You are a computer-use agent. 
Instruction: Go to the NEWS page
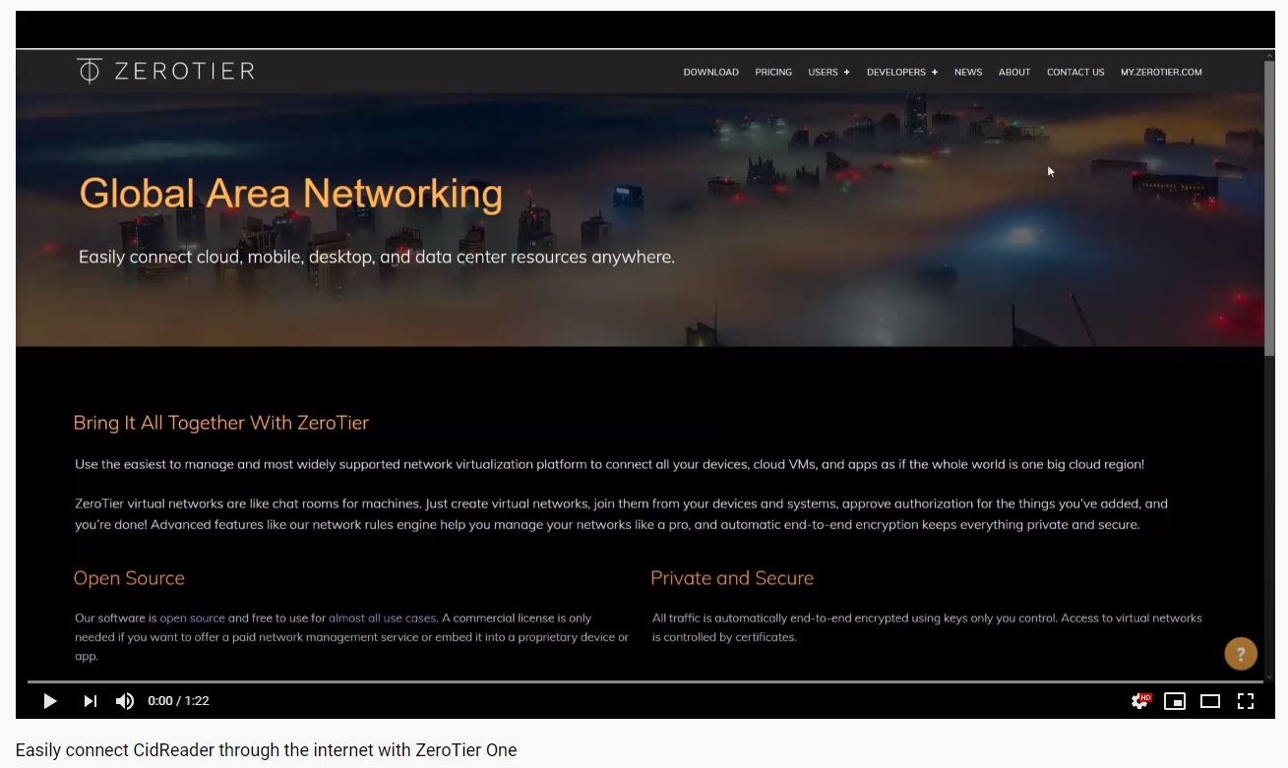coord(968,72)
